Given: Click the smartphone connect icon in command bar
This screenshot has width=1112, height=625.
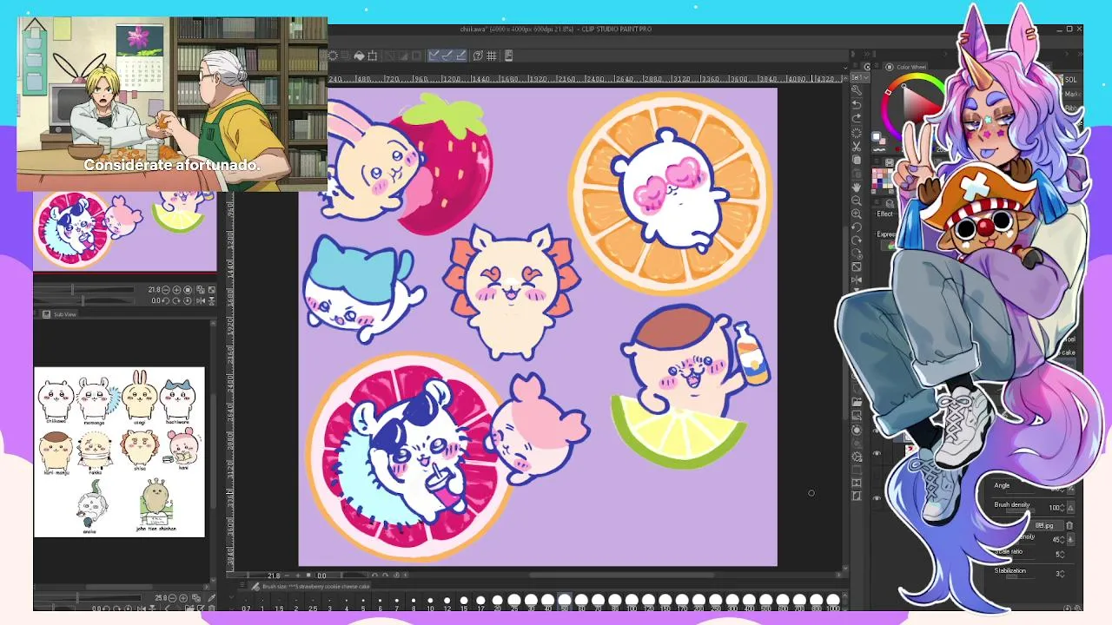Looking at the screenshot, I should (508, 56).
